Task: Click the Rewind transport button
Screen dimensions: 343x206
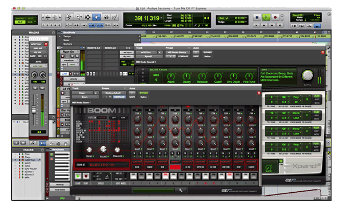Action: click(x=264, y=25)
